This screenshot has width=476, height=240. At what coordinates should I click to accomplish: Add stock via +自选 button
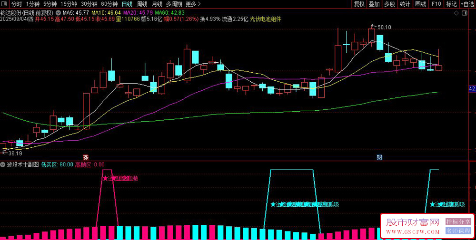click(468, 4)
